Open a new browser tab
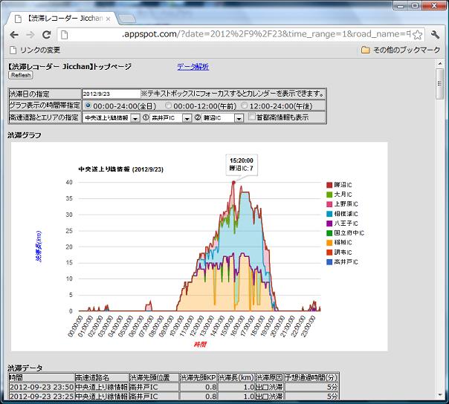The height and width of the screenshot is (404, 449). 127,19
